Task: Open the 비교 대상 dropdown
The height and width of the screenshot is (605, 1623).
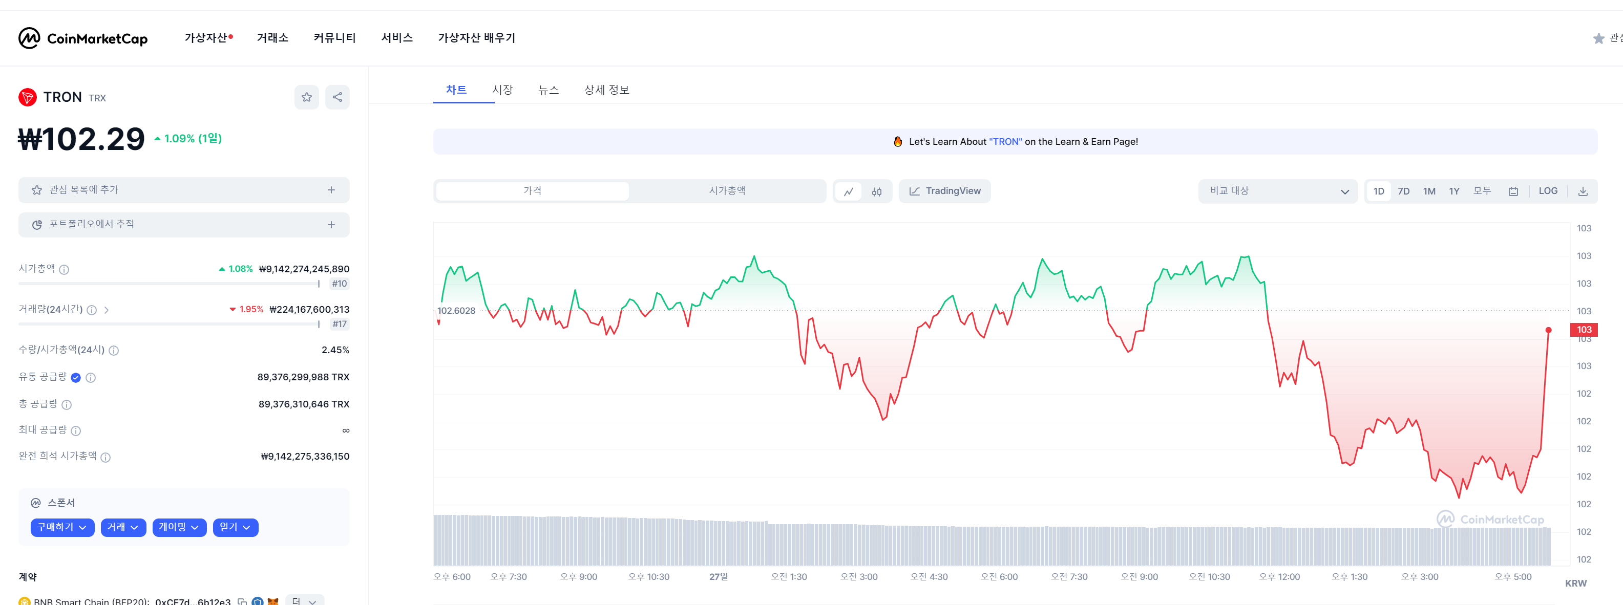Action: 1277,191
